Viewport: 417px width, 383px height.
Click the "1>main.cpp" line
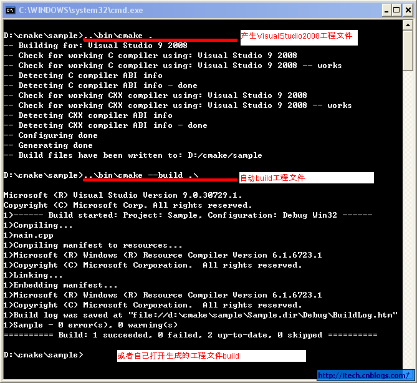tap(28, 235)
